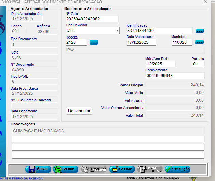
Task: Select the Mês/Ano Ref. field
Action: click(x=160, y=64)
